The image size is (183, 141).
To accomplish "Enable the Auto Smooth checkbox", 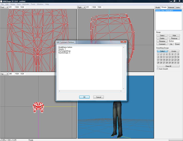I will 158,69.
